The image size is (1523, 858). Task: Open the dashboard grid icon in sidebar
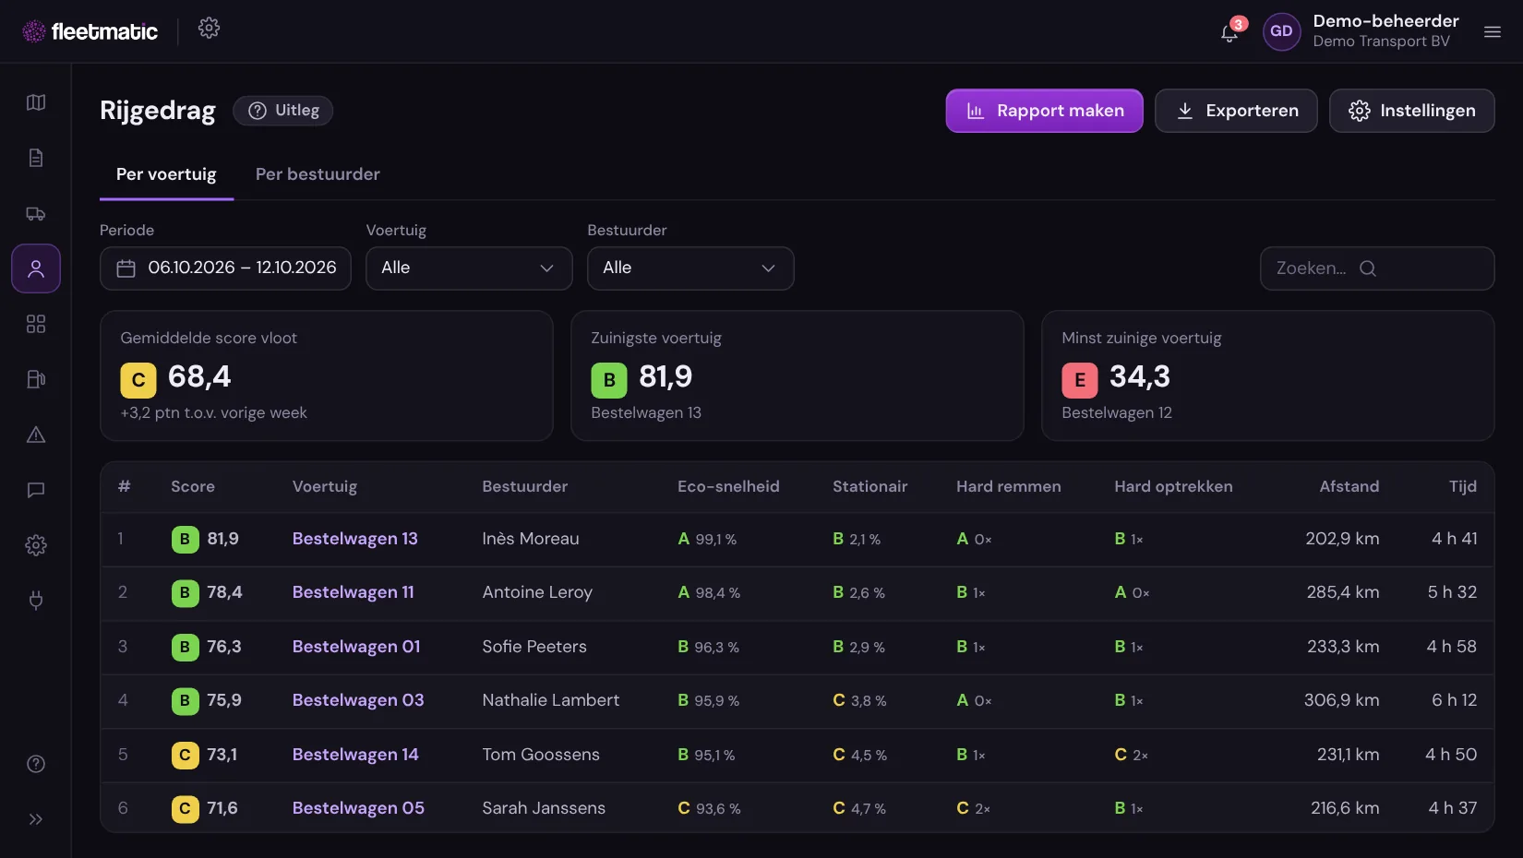pyautogui.click(x=36, y=324)
